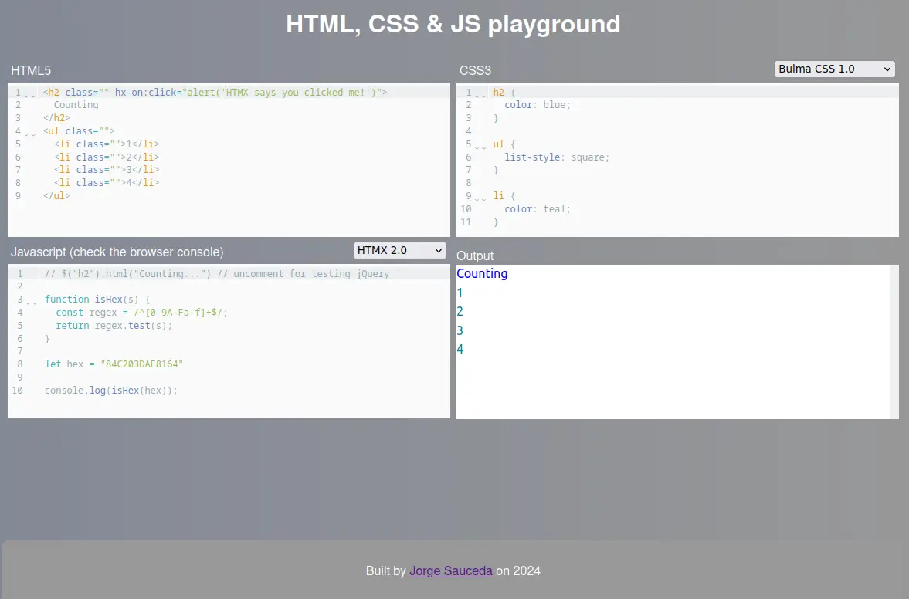The width and height of the screenshot is (909, 599).
Task: Click the Javascript editor label
Action: click(117, 252)
